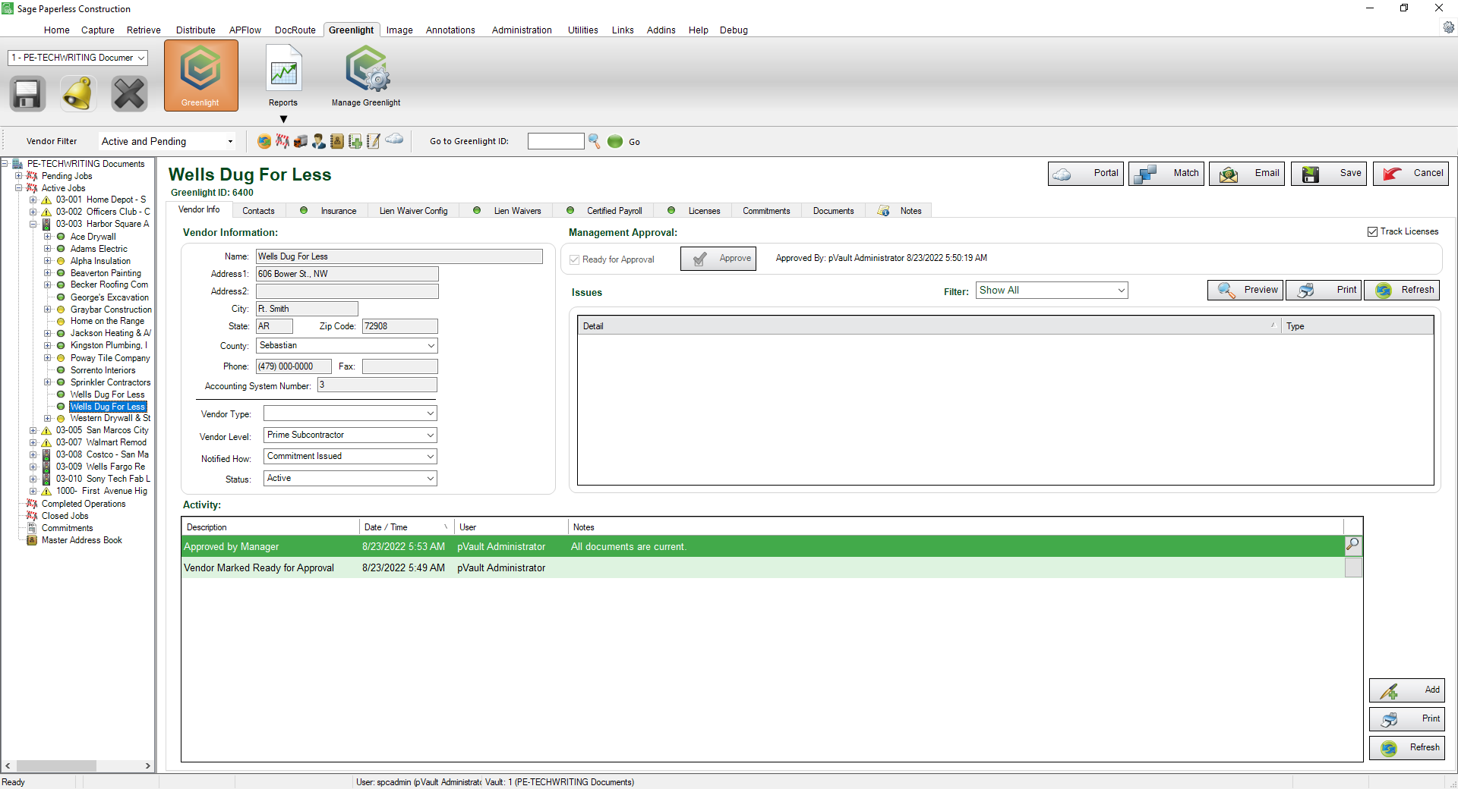Viewport: 1458px width, 789px height.
Task: Click magnifier icon on Approved by Manager row
Action: click(x=1353, y=545)
